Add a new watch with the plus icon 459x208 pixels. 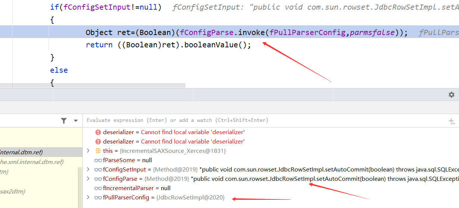pos(452,121)
